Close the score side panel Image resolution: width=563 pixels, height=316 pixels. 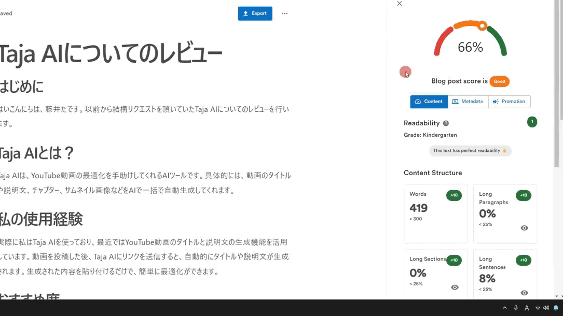click(x=400, y=4)
